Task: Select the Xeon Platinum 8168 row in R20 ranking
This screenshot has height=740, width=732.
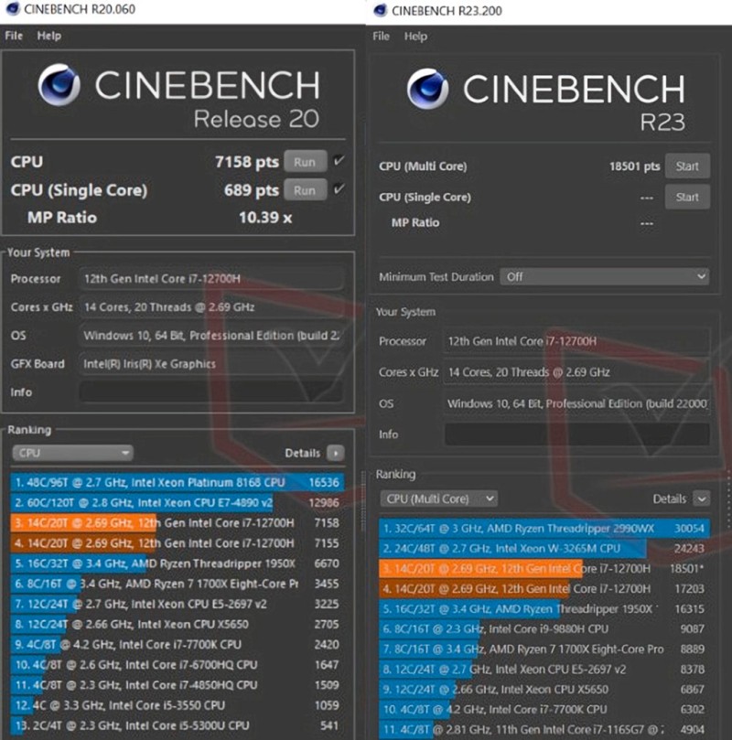Action: [177, 482]
